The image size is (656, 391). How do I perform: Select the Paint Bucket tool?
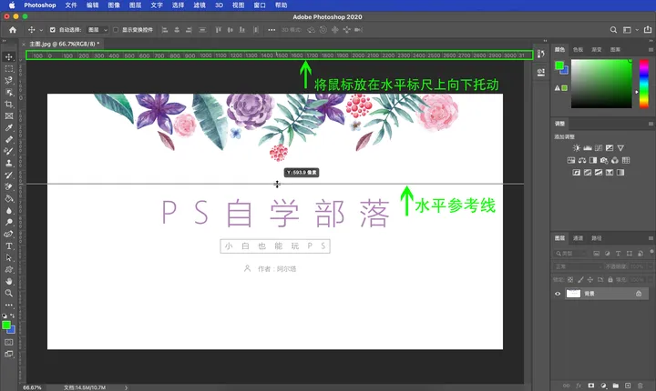(9, 199)
